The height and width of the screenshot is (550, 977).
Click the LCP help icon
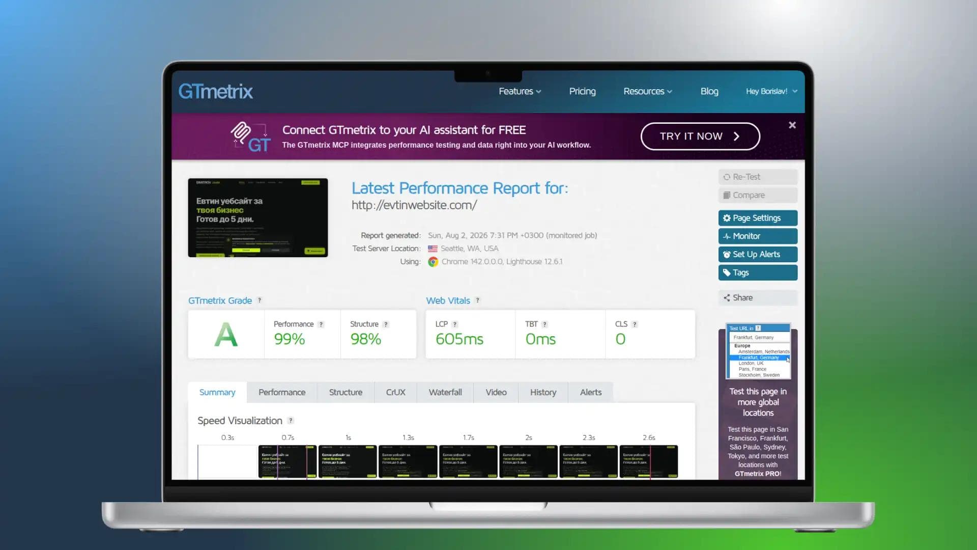[455, 324]
